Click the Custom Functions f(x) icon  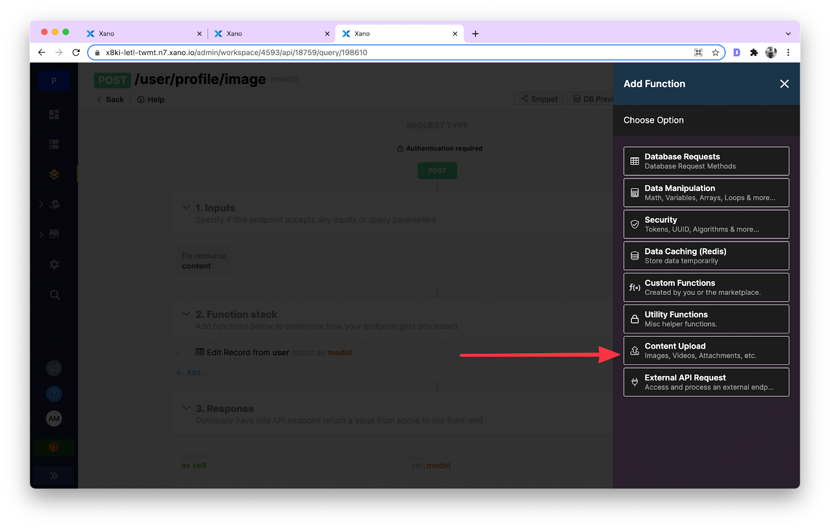pos(634,288)
